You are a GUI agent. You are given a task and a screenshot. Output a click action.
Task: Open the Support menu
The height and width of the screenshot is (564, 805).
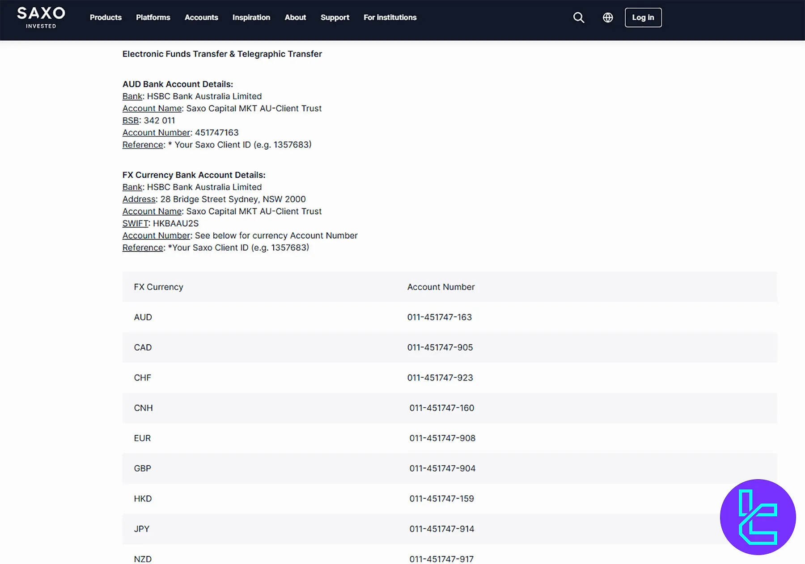[x=335, y=17]
